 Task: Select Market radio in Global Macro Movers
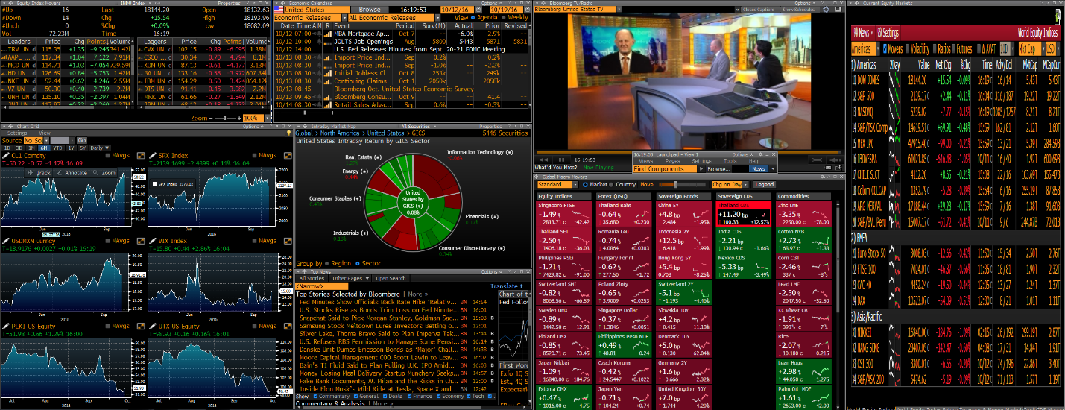(x=585, y=185)
